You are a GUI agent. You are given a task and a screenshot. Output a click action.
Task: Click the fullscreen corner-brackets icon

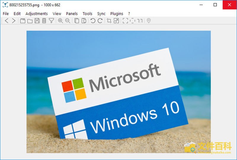point(125,21)
